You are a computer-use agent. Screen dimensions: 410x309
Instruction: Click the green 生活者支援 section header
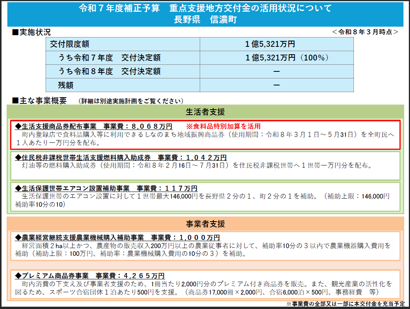[x=205, y=112]
